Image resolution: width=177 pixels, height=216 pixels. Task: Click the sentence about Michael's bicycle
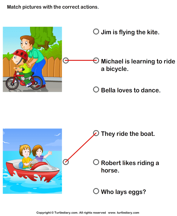click(x=138, y=65)
